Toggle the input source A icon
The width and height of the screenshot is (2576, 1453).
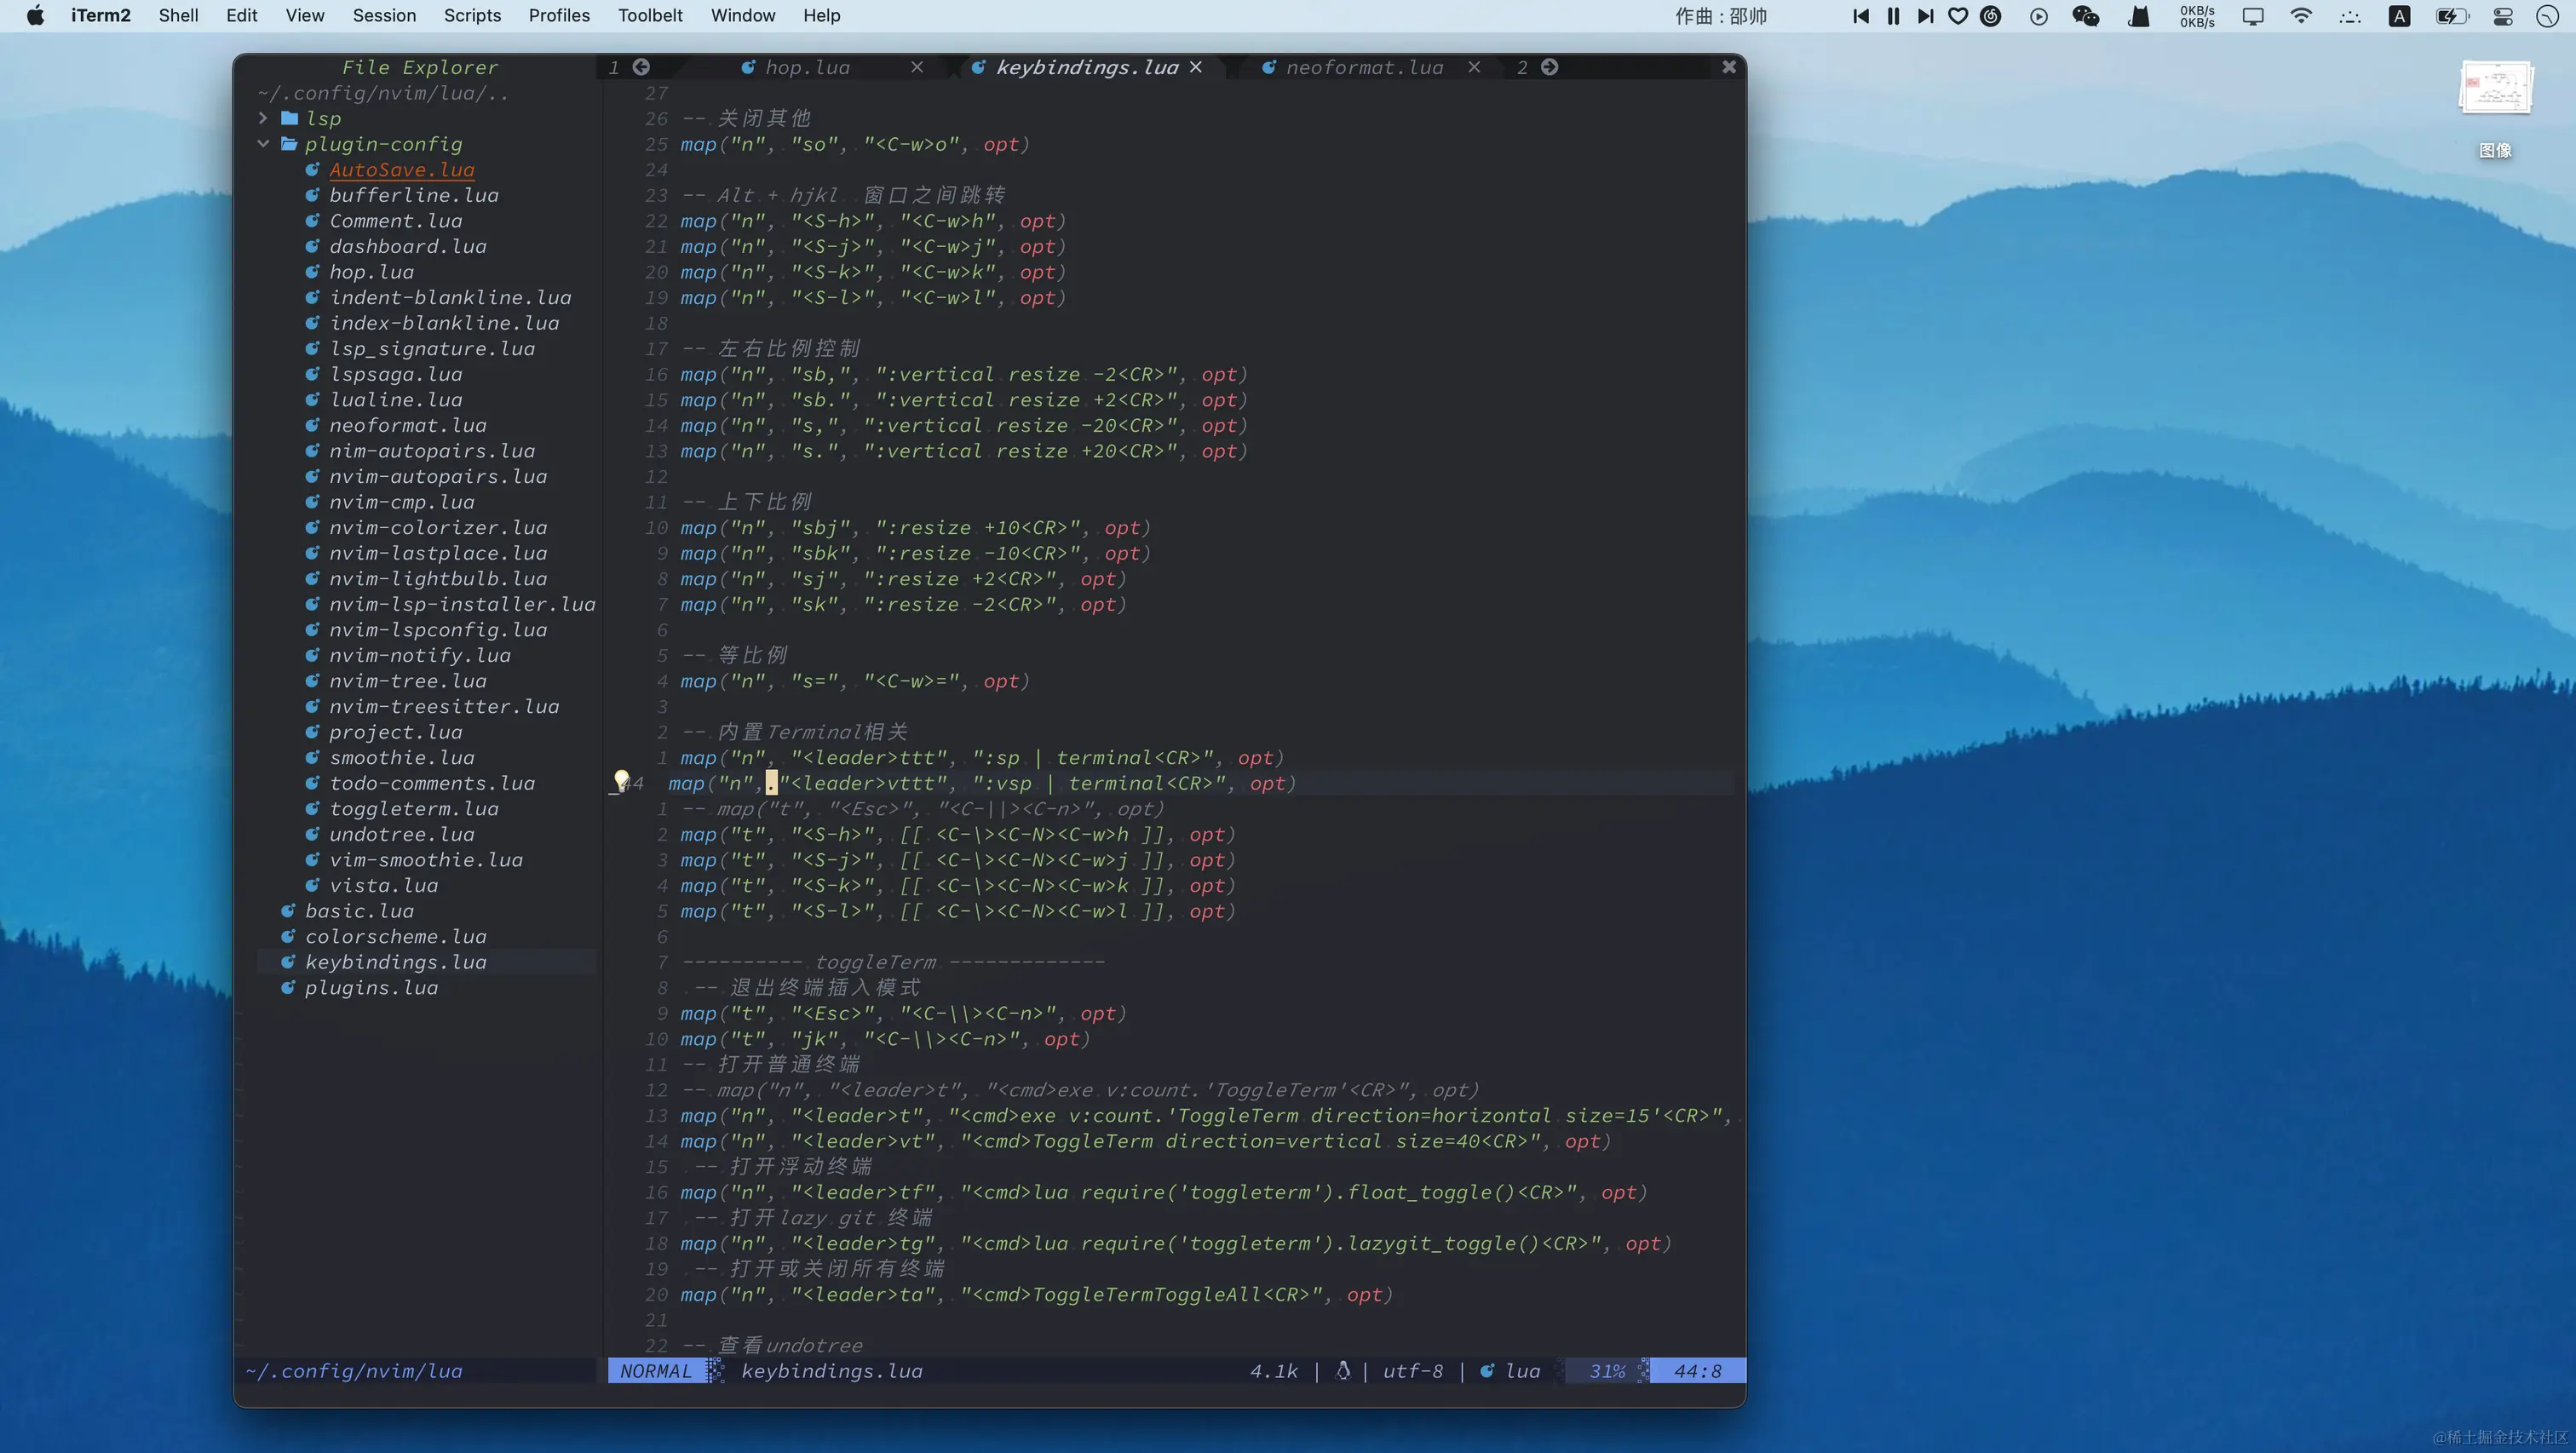pyautogui.click(x=2399, y=16)
